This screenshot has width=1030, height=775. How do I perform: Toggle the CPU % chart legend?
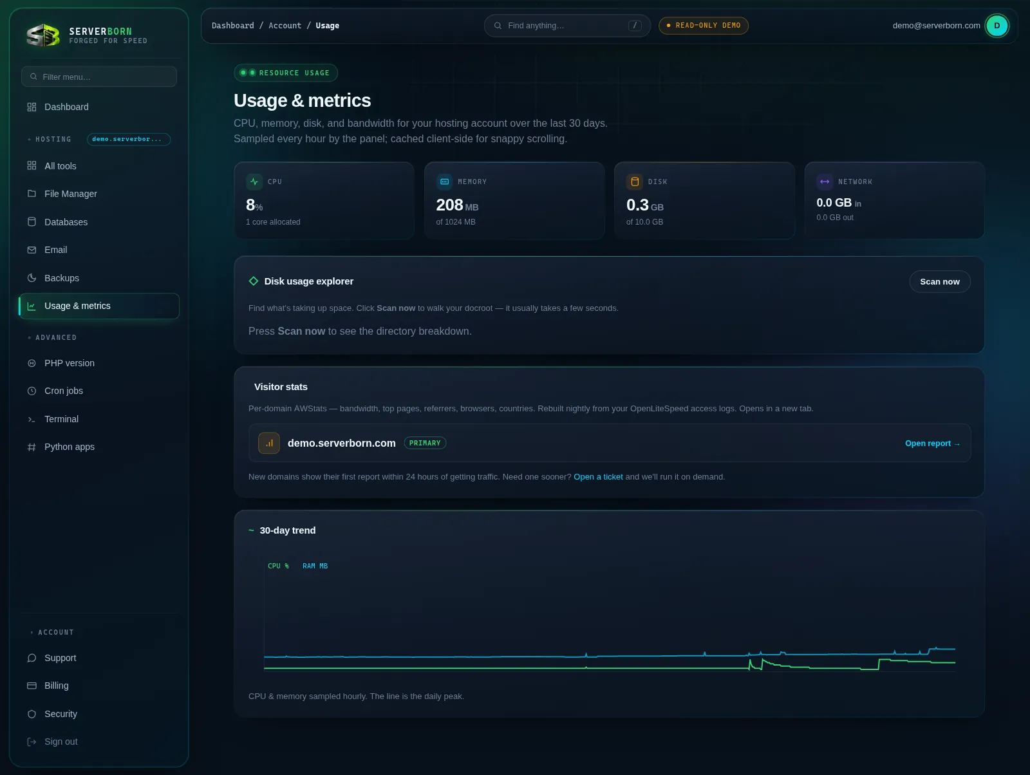[x=278, y=566]
